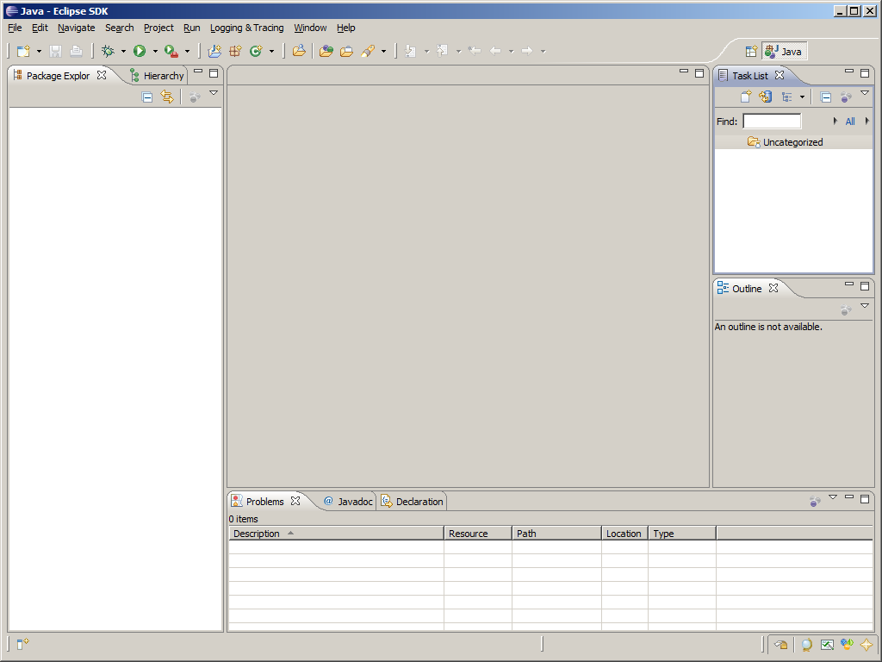Open the Navigate menu
882x662 pixels.
click(x=76, y=28)
